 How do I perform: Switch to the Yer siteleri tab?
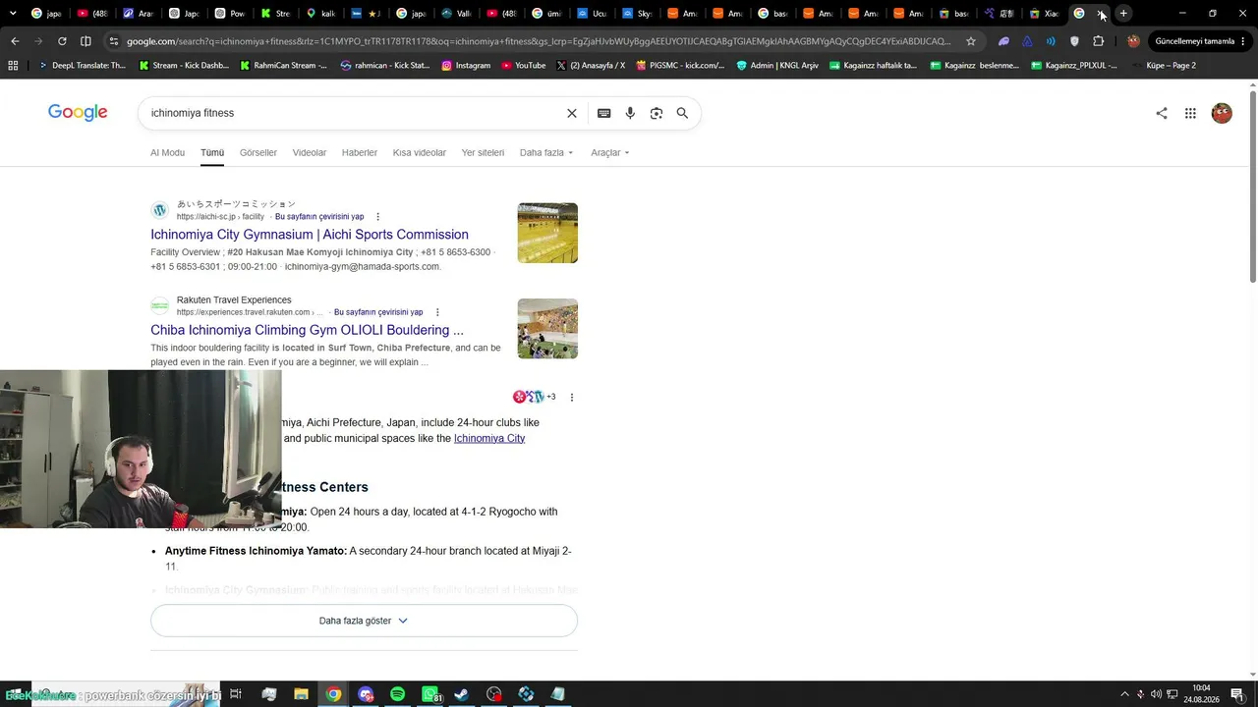click(483, 153)
